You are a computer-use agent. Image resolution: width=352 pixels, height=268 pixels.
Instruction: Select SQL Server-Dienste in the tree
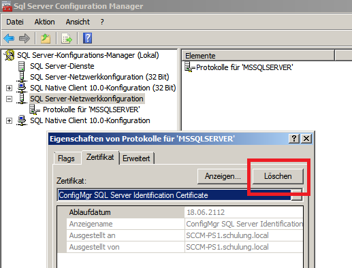62,66
